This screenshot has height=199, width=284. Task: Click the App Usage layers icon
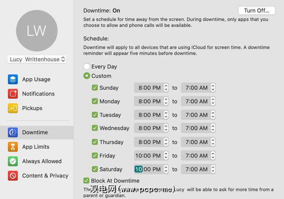pyautogui.click(x=13, y=79)
